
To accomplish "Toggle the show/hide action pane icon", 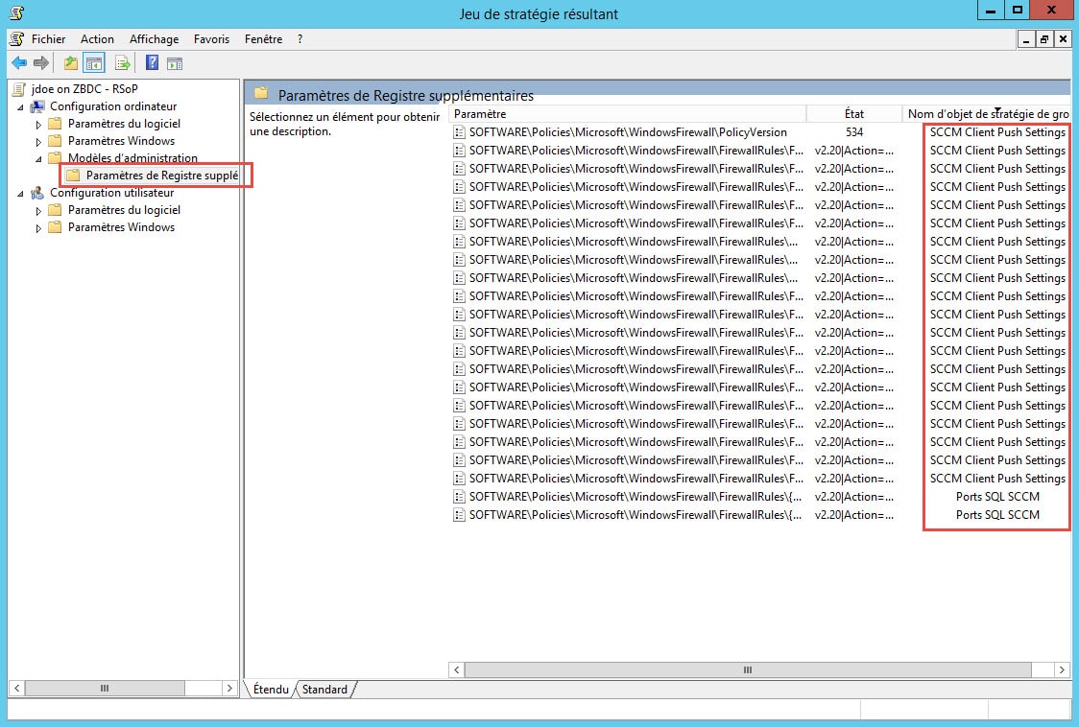I will [x=175, y=63].
